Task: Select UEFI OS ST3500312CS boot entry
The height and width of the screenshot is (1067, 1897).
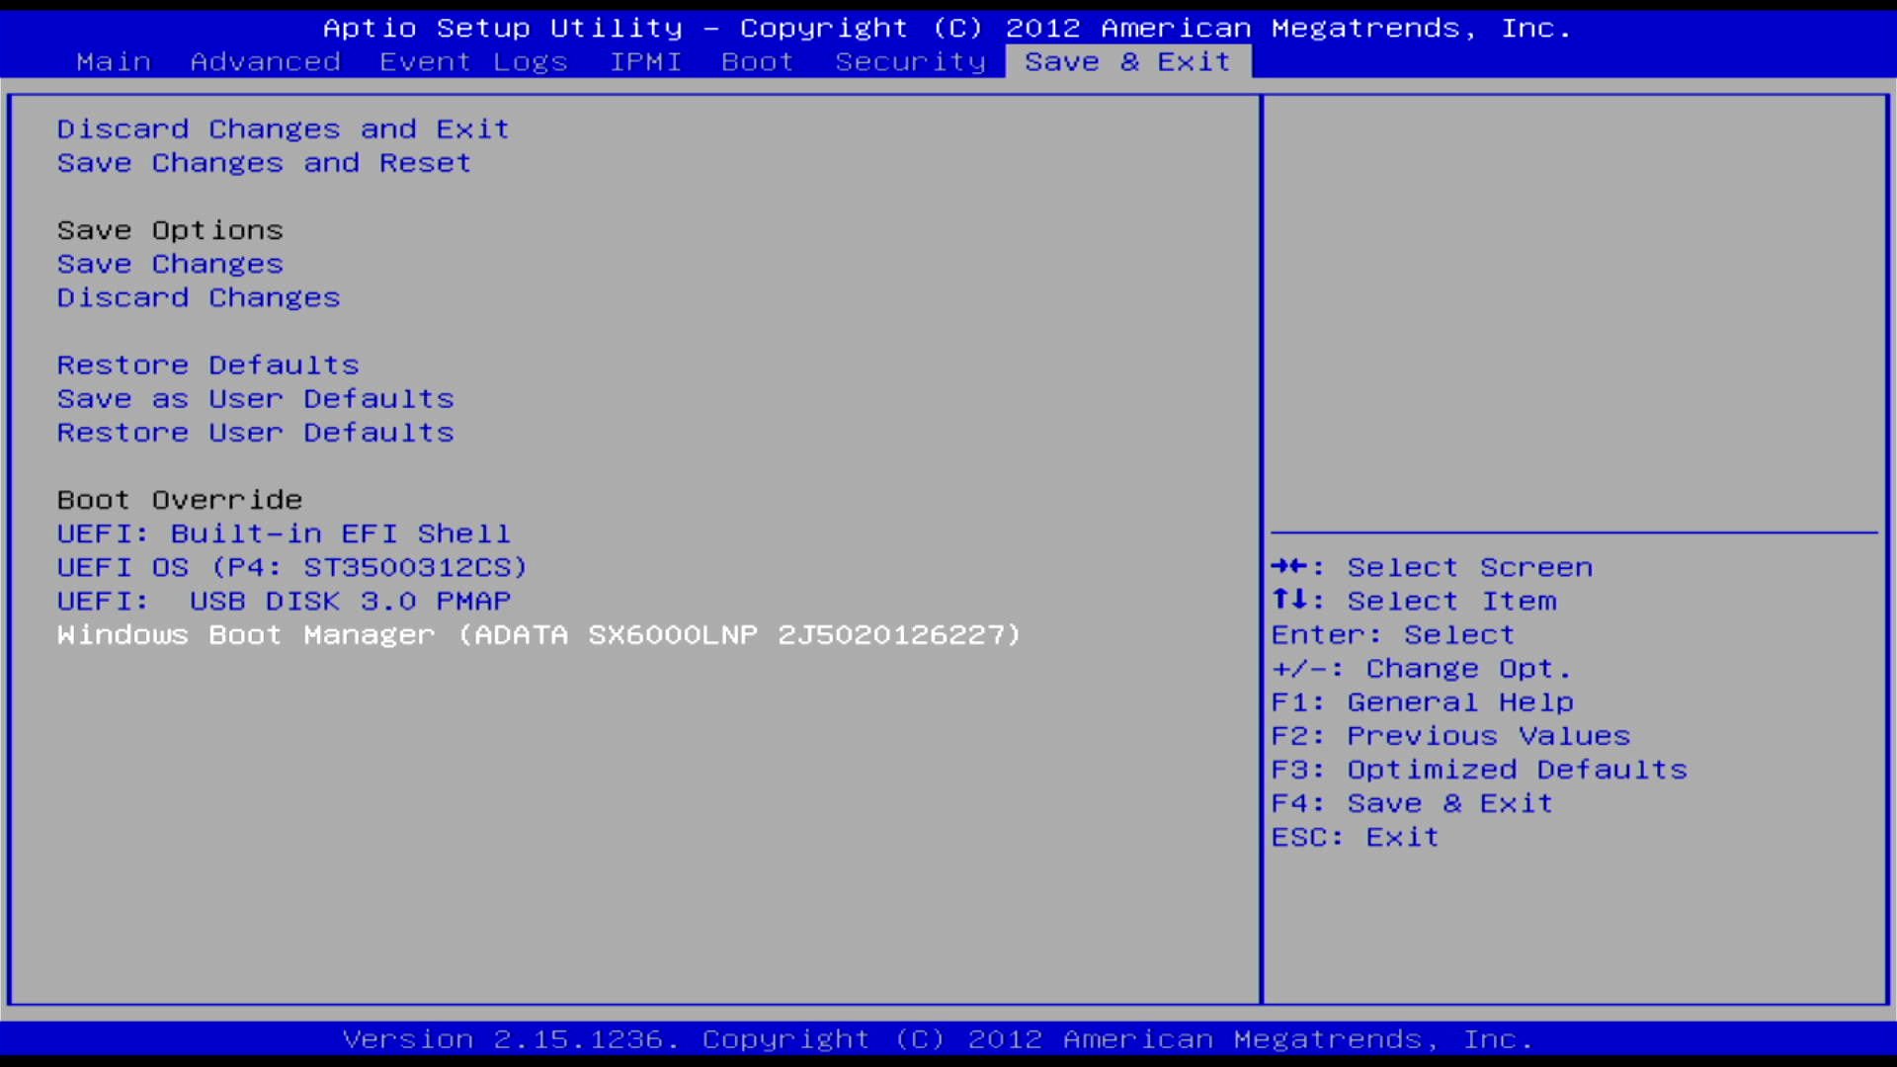Action: (292, 568)
